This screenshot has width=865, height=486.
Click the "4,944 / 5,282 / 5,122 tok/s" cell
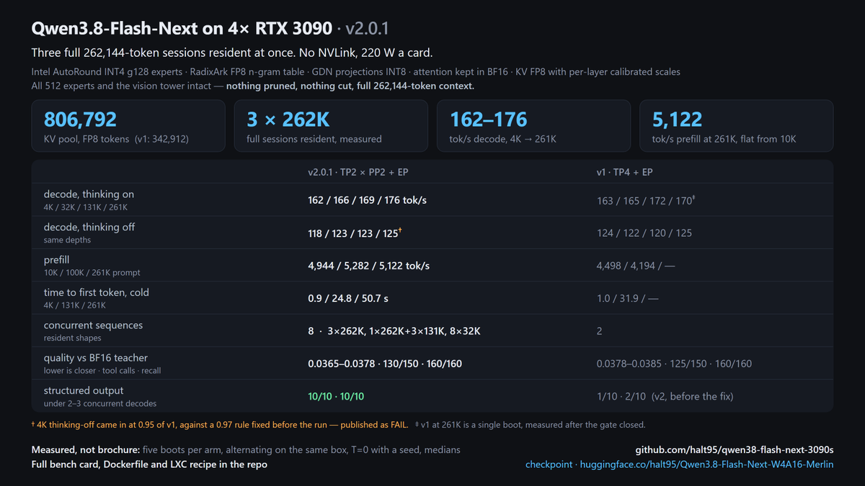pos(369,266)
